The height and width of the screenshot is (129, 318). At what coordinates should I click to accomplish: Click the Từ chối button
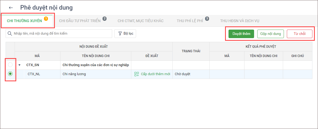tap(299, 34)
